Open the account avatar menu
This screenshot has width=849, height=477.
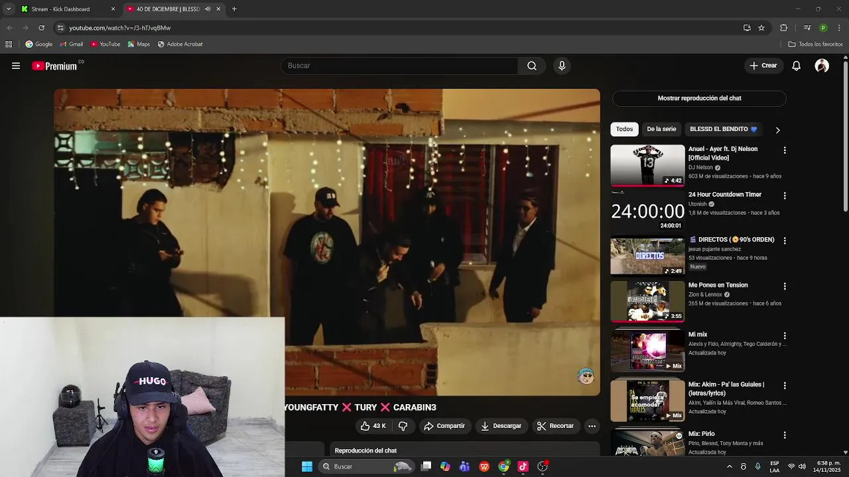(822, 66)
